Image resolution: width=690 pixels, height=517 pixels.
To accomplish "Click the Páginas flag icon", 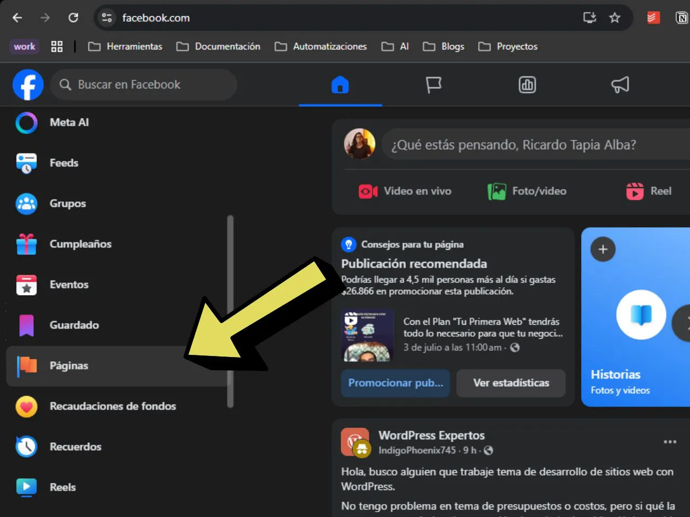I will pos(26,366).
